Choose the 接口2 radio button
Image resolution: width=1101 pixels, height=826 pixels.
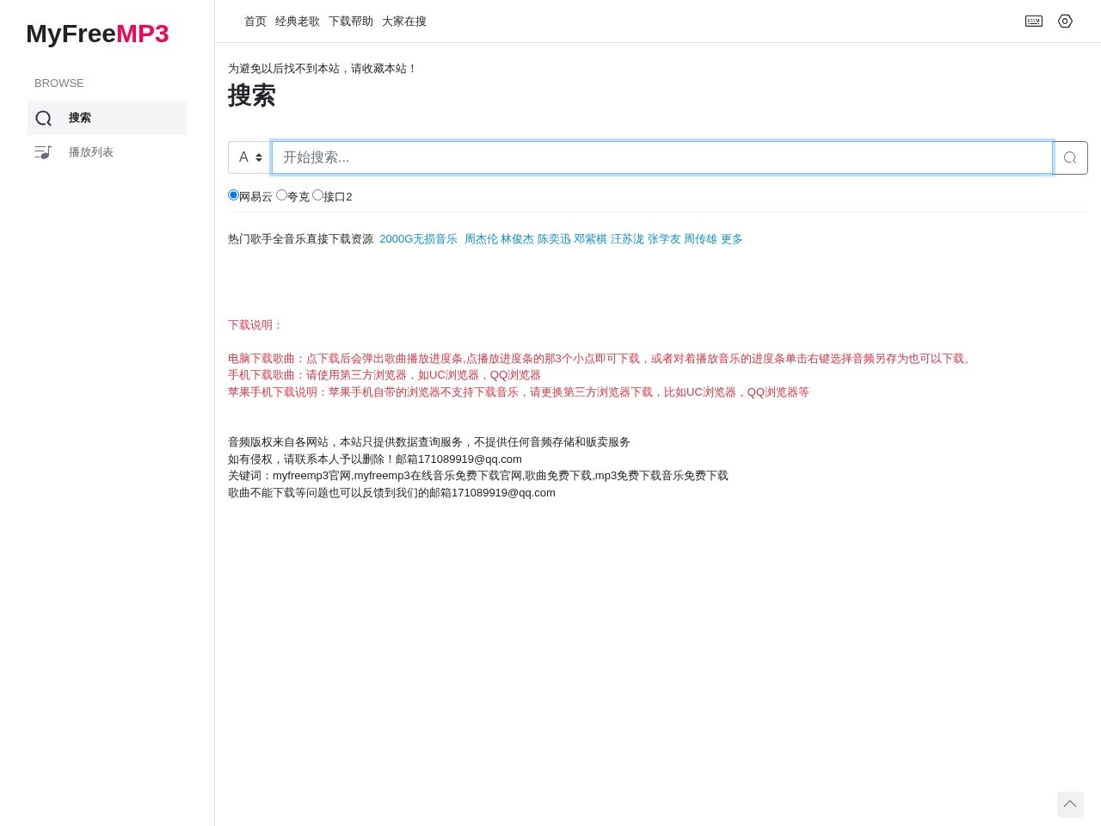(x=317, y=195)
